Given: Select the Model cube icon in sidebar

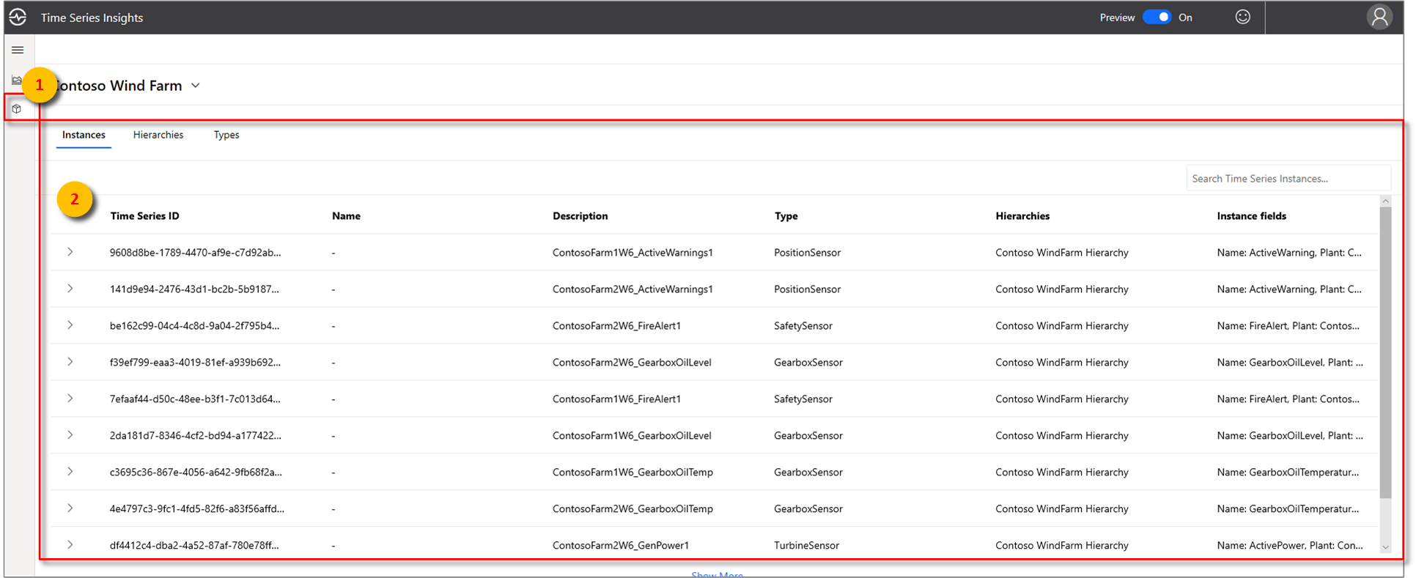Looking at the screenshot, I should (17, 109).
